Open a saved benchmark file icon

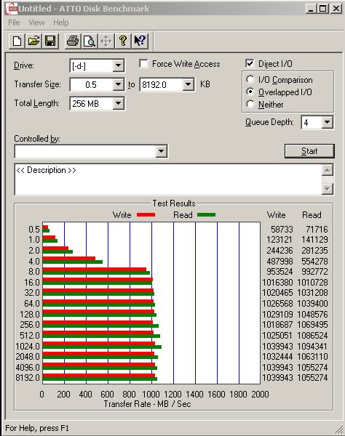[33, 41]
